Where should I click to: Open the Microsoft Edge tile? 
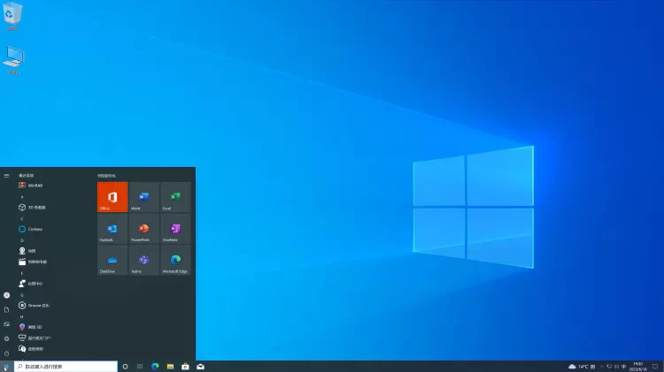175,261
